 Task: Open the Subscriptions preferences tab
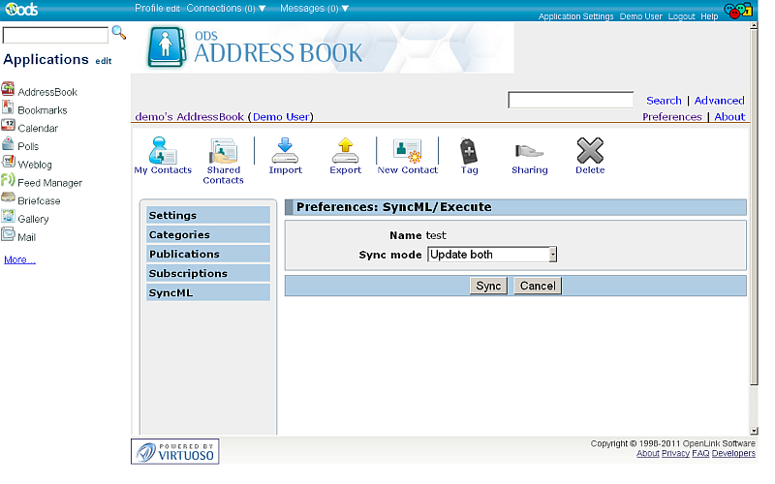[207, 273]
